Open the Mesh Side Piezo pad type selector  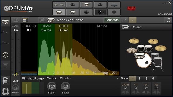(x=70, y=20)
